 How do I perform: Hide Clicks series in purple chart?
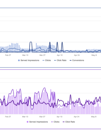(x=55, y=122)
